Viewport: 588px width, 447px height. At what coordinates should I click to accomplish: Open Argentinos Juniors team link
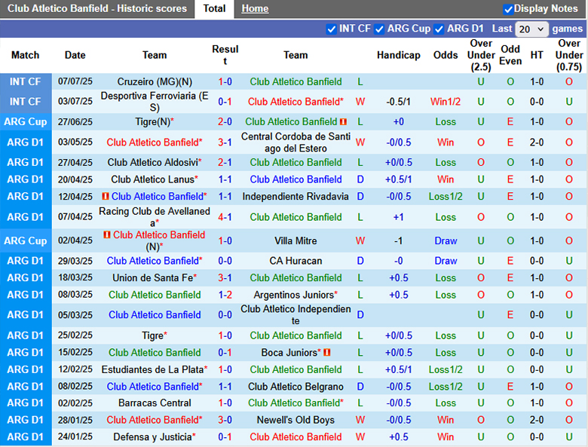294,295
